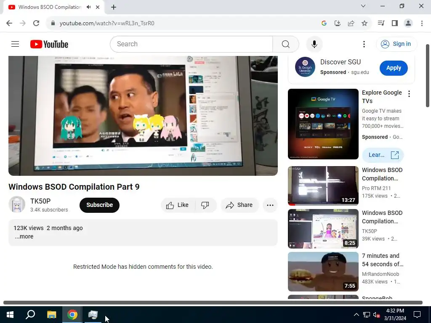Open muted volume tray icon
Viewport: 431px width, 323px height.
pos(376,315)
